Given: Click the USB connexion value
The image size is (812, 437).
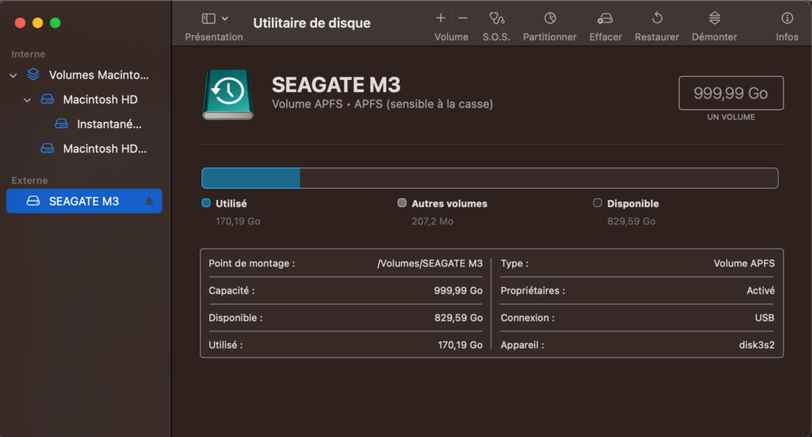Looking at the screenshot, I should (x=764, y=318).
